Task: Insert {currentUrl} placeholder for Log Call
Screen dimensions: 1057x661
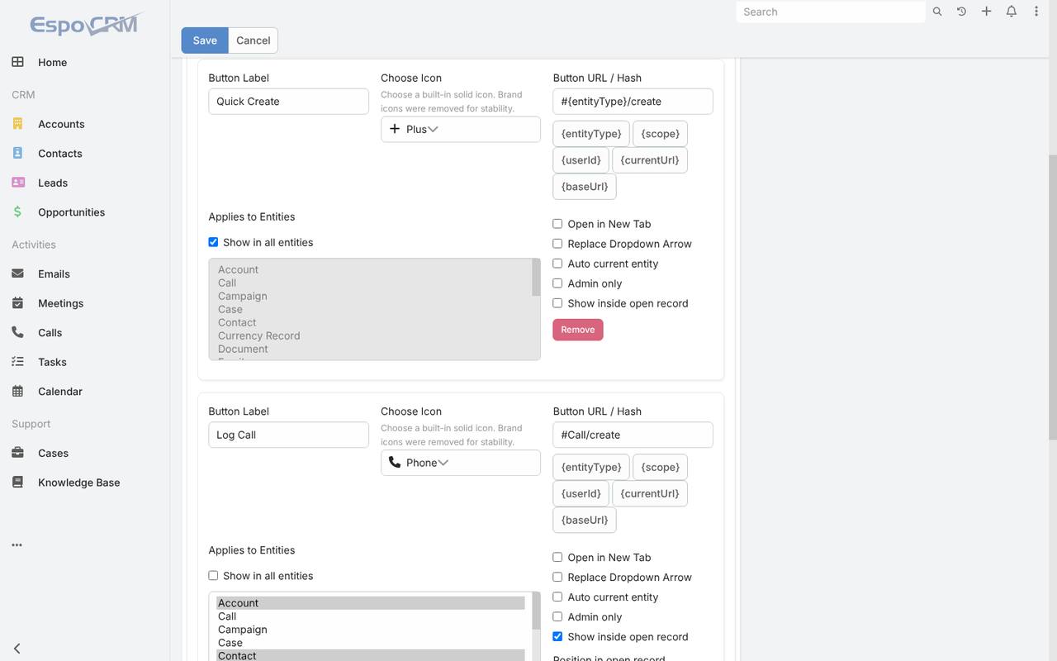Action: (x=650, y=493)
